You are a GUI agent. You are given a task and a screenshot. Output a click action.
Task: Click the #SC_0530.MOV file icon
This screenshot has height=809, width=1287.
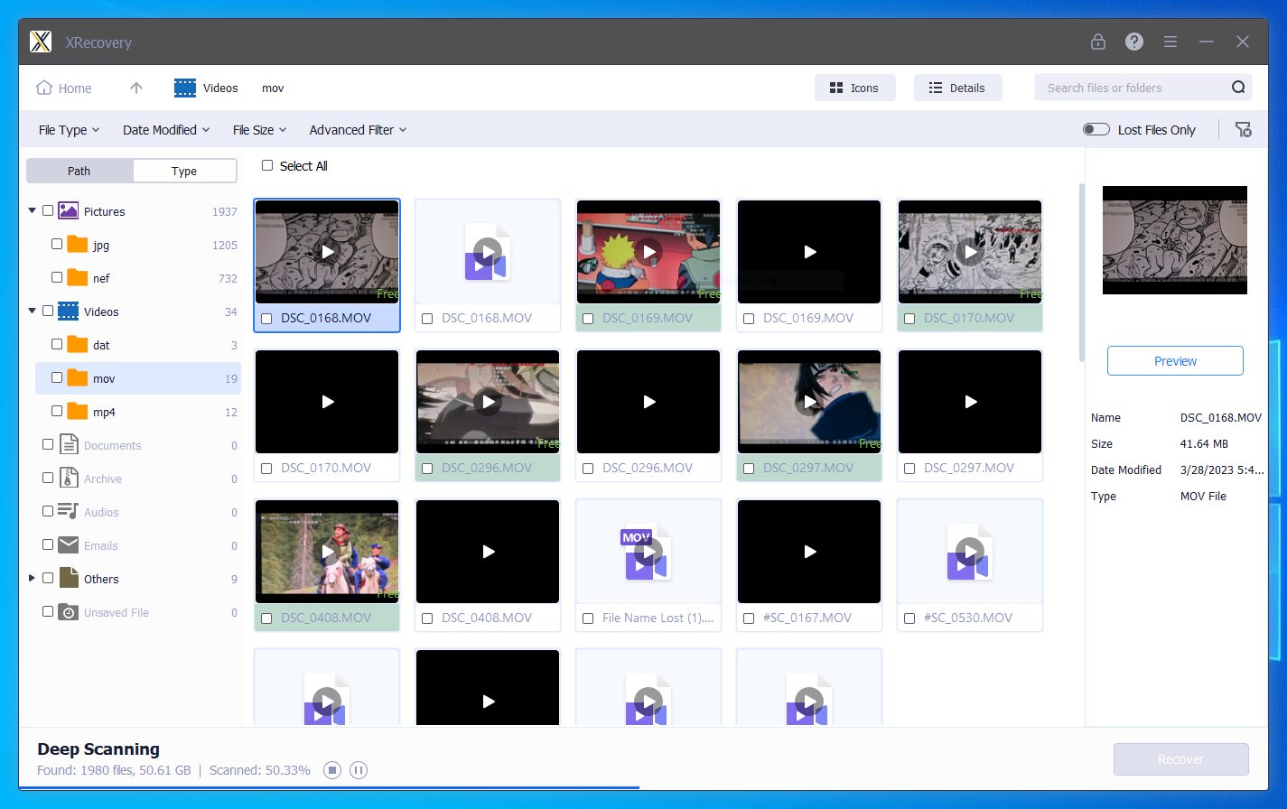(x=969, y=552)
